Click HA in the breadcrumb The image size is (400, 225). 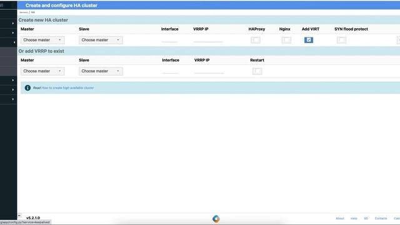coord(33,12)
